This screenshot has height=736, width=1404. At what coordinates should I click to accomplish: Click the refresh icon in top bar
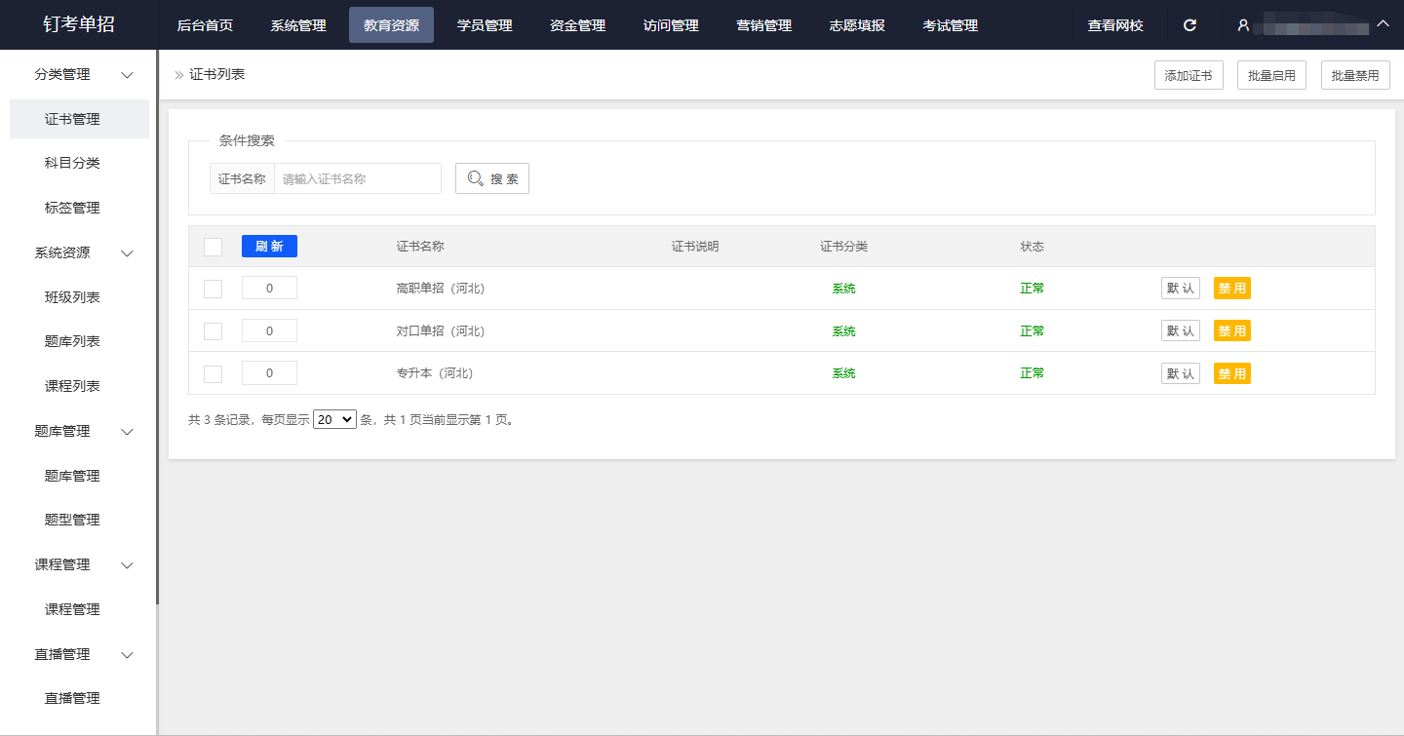click(x=1189, y=25)
